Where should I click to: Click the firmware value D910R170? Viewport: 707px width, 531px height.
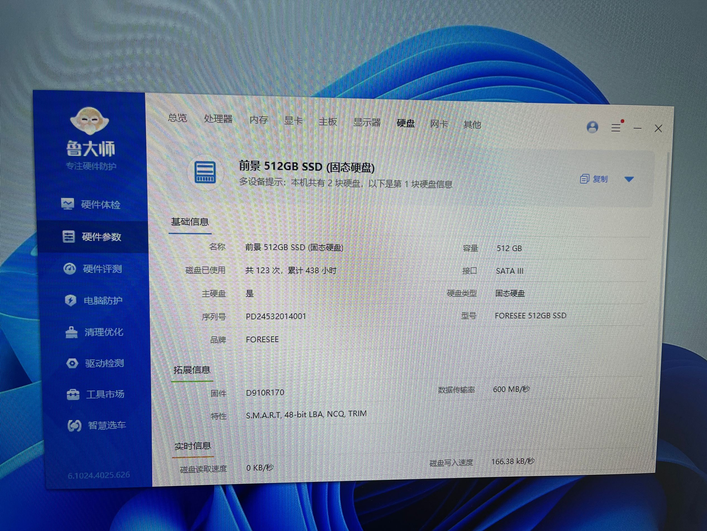click(265, 392)
